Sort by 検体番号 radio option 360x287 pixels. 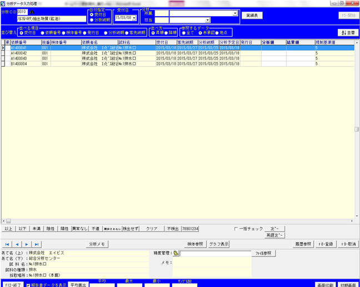(x=63, y=33)
